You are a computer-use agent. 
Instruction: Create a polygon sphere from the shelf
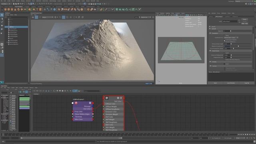point(5,10)
